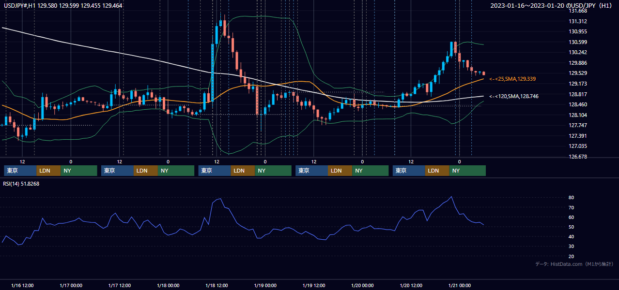Click price axis label 127.035
Image resolution: width=619 pixels, height=290 pixels.
pos(578,146)
